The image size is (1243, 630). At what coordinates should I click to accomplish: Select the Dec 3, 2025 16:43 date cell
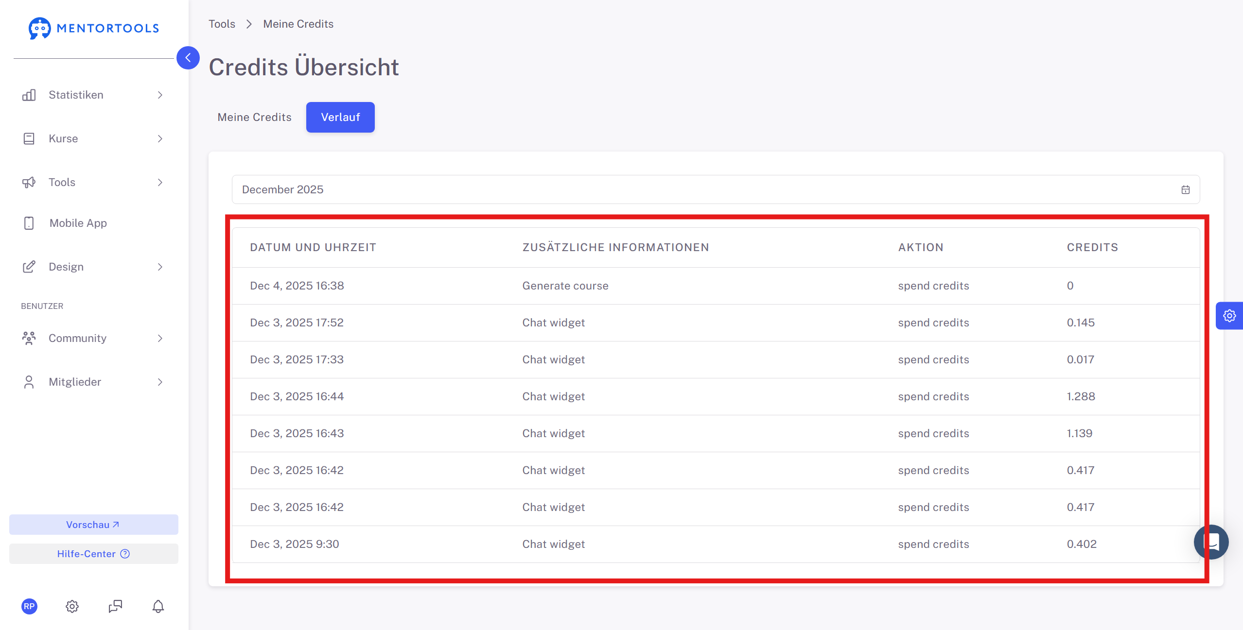point(297,433)
